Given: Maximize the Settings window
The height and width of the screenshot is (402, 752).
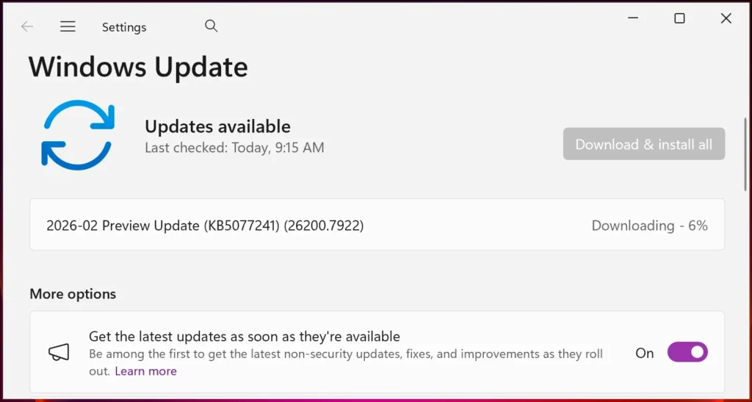Looking at the screenshot, I should tap(679, 18).
